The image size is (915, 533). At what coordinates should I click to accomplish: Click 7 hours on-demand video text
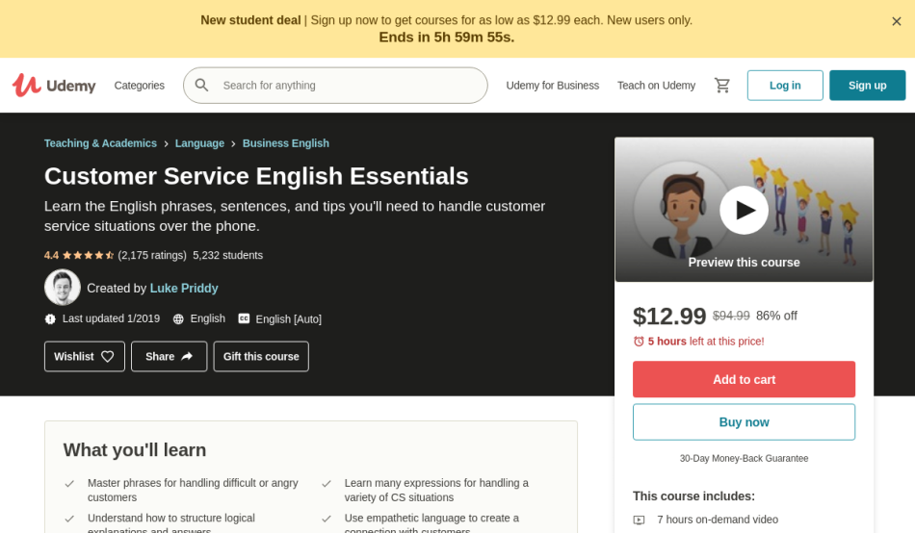718,520
